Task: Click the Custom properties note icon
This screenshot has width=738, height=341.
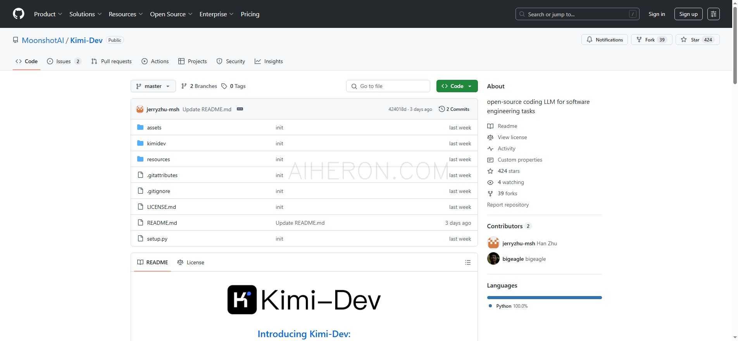Action: point(490,160)
